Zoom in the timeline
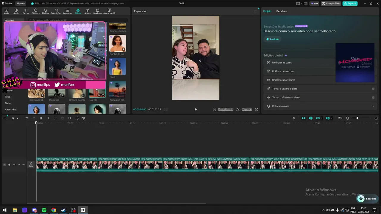The height and width of the screenshot is (214, 381). (376, 118)
